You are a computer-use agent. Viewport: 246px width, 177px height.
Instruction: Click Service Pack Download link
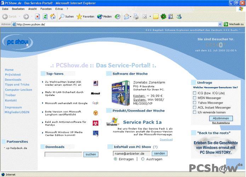(166, 139)
